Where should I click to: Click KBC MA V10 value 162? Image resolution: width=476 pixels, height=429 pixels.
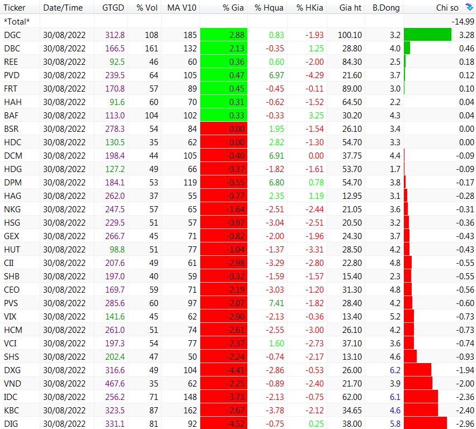[190, 410]
